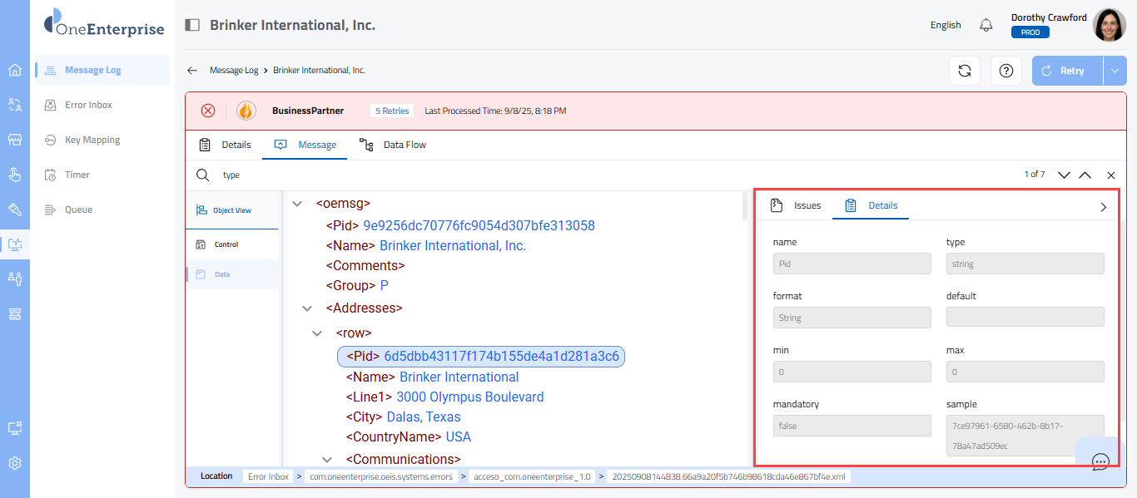Open settings gear in left rail
Image resolution: width=1137 pixels, height=498 pixels.
pos(15,463)
